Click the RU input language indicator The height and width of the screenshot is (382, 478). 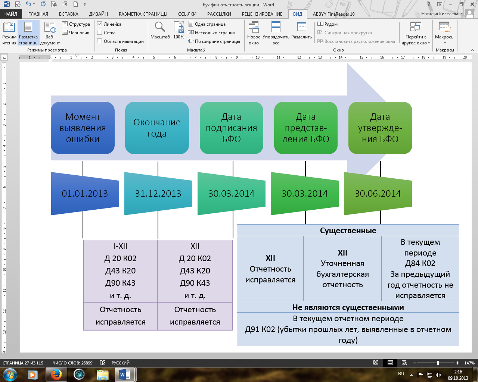click(x=401, y=374)
